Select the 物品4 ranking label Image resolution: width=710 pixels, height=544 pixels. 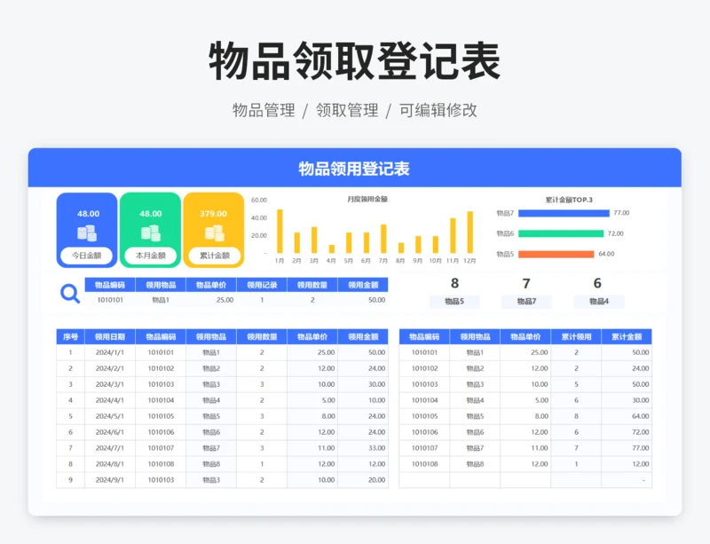(598, 301)
